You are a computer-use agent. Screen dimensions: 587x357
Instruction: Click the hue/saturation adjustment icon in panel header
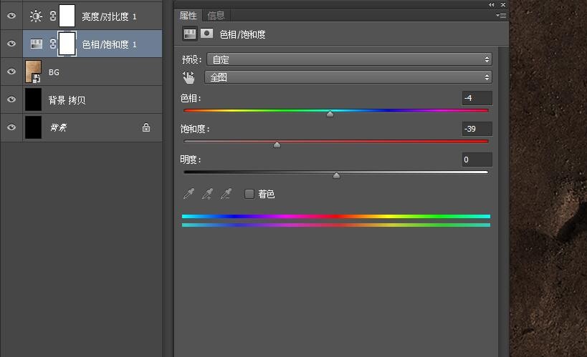189,34
